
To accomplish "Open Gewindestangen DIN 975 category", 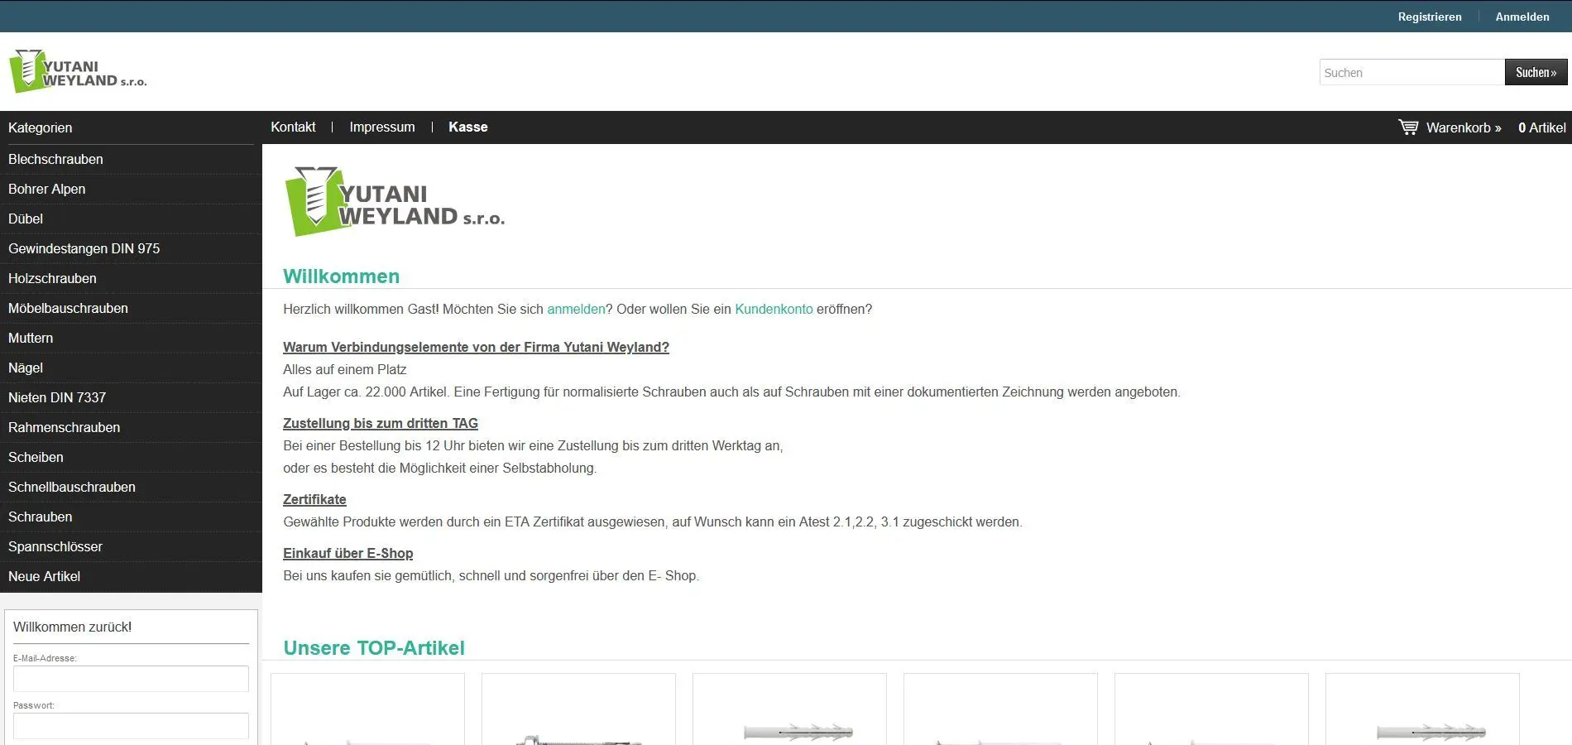I will (84, 248).
